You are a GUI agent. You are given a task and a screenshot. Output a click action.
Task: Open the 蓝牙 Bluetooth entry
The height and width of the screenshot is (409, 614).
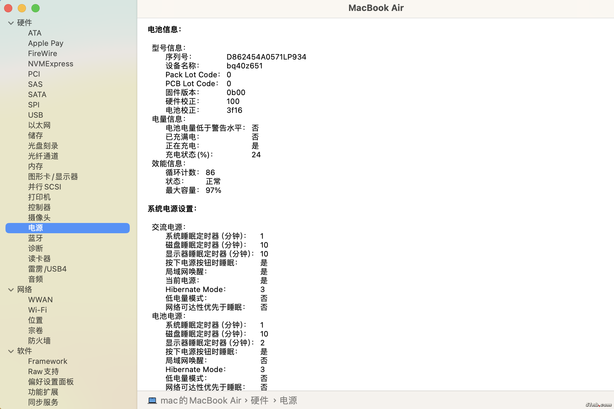point(36,238)
